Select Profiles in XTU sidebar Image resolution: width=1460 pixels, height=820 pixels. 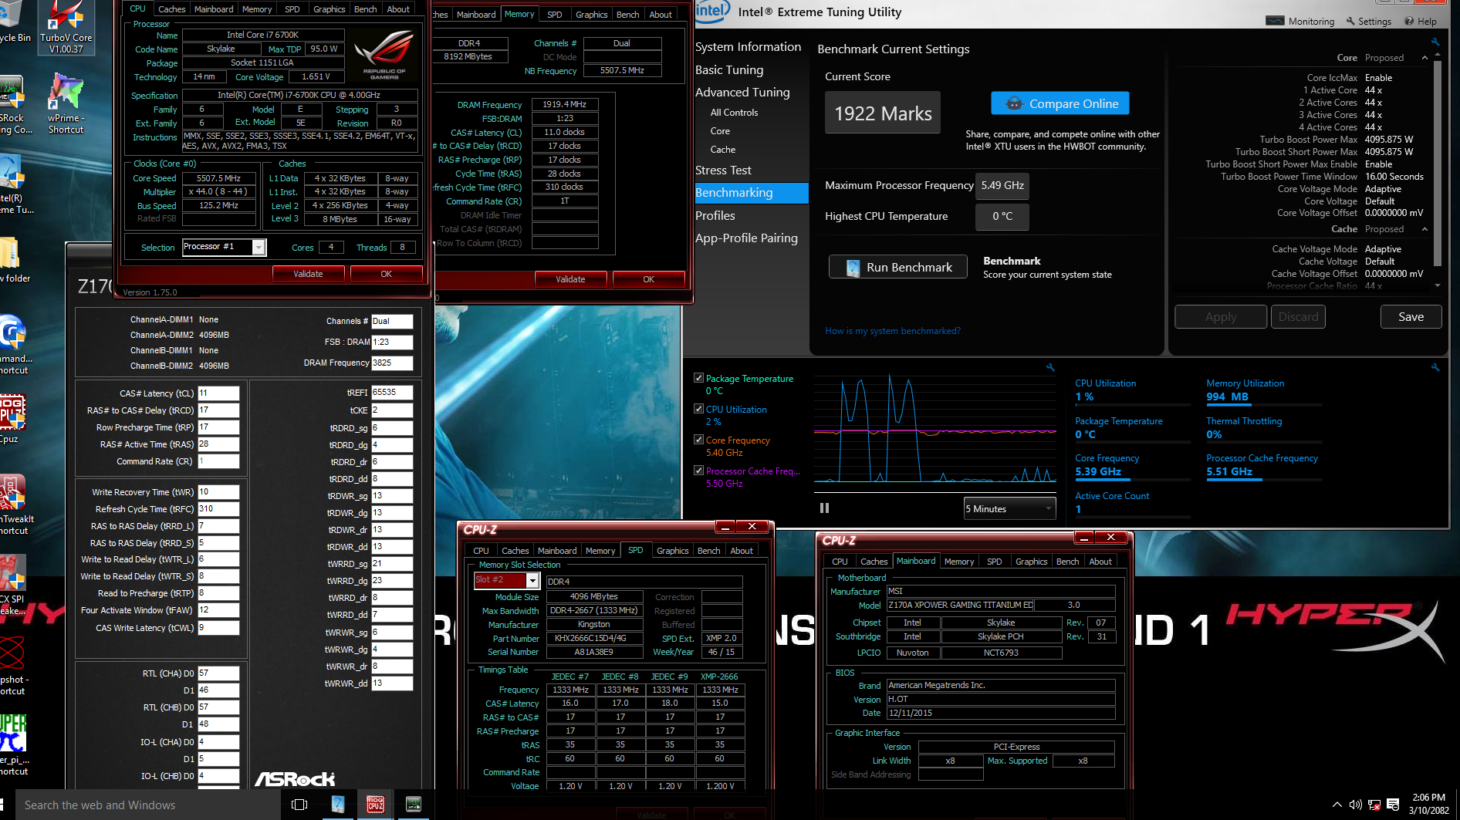pos(715,216)
